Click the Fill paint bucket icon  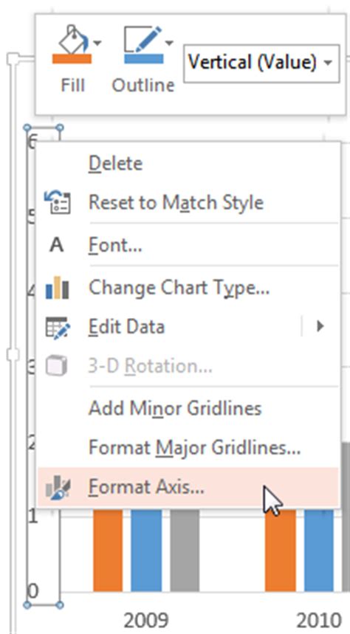pyautogui.click(x=72, y=39)
